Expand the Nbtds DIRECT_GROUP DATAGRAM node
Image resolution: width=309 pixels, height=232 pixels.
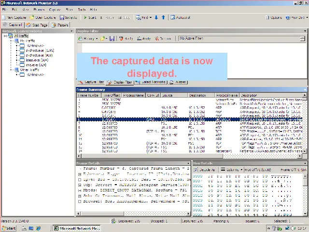[x=80, y=190]
